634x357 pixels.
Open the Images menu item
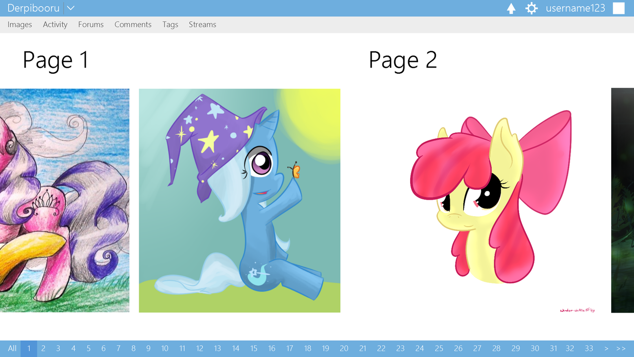click(20, 24)
